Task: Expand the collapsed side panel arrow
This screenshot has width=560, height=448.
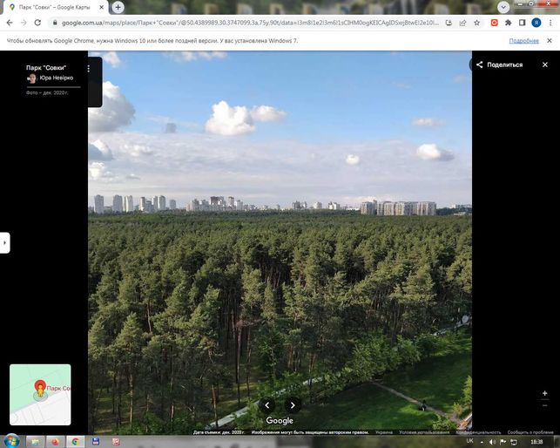Action: pyautogui.click(x=4, y=243)
